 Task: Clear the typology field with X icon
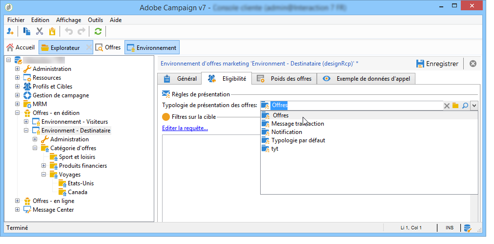[x=447, y=106]
